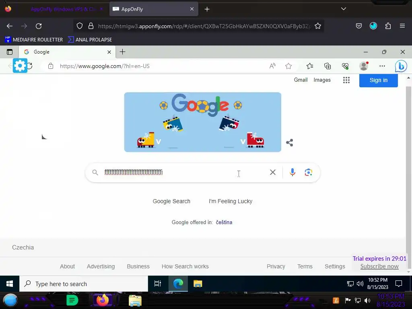This screenshot has height=309, width=412.
Task: Open Edge tab actions menu icon
Action: click(10, 52)
